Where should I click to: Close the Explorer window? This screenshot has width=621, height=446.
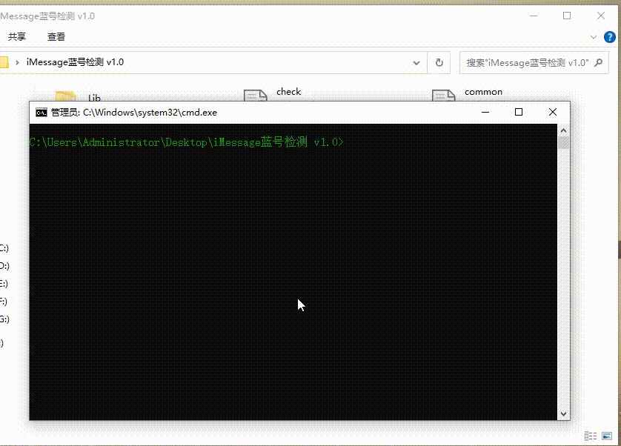[x=601, y=16]
